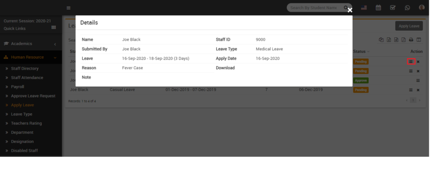The height and width of the screenshot is (172, 430).
Task: Click the columns visibility icon
Action: (419, 40)
